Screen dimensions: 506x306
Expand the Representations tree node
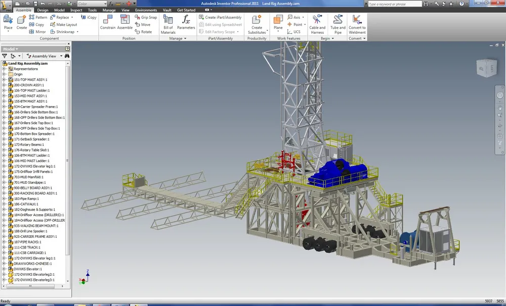(4, 69)
